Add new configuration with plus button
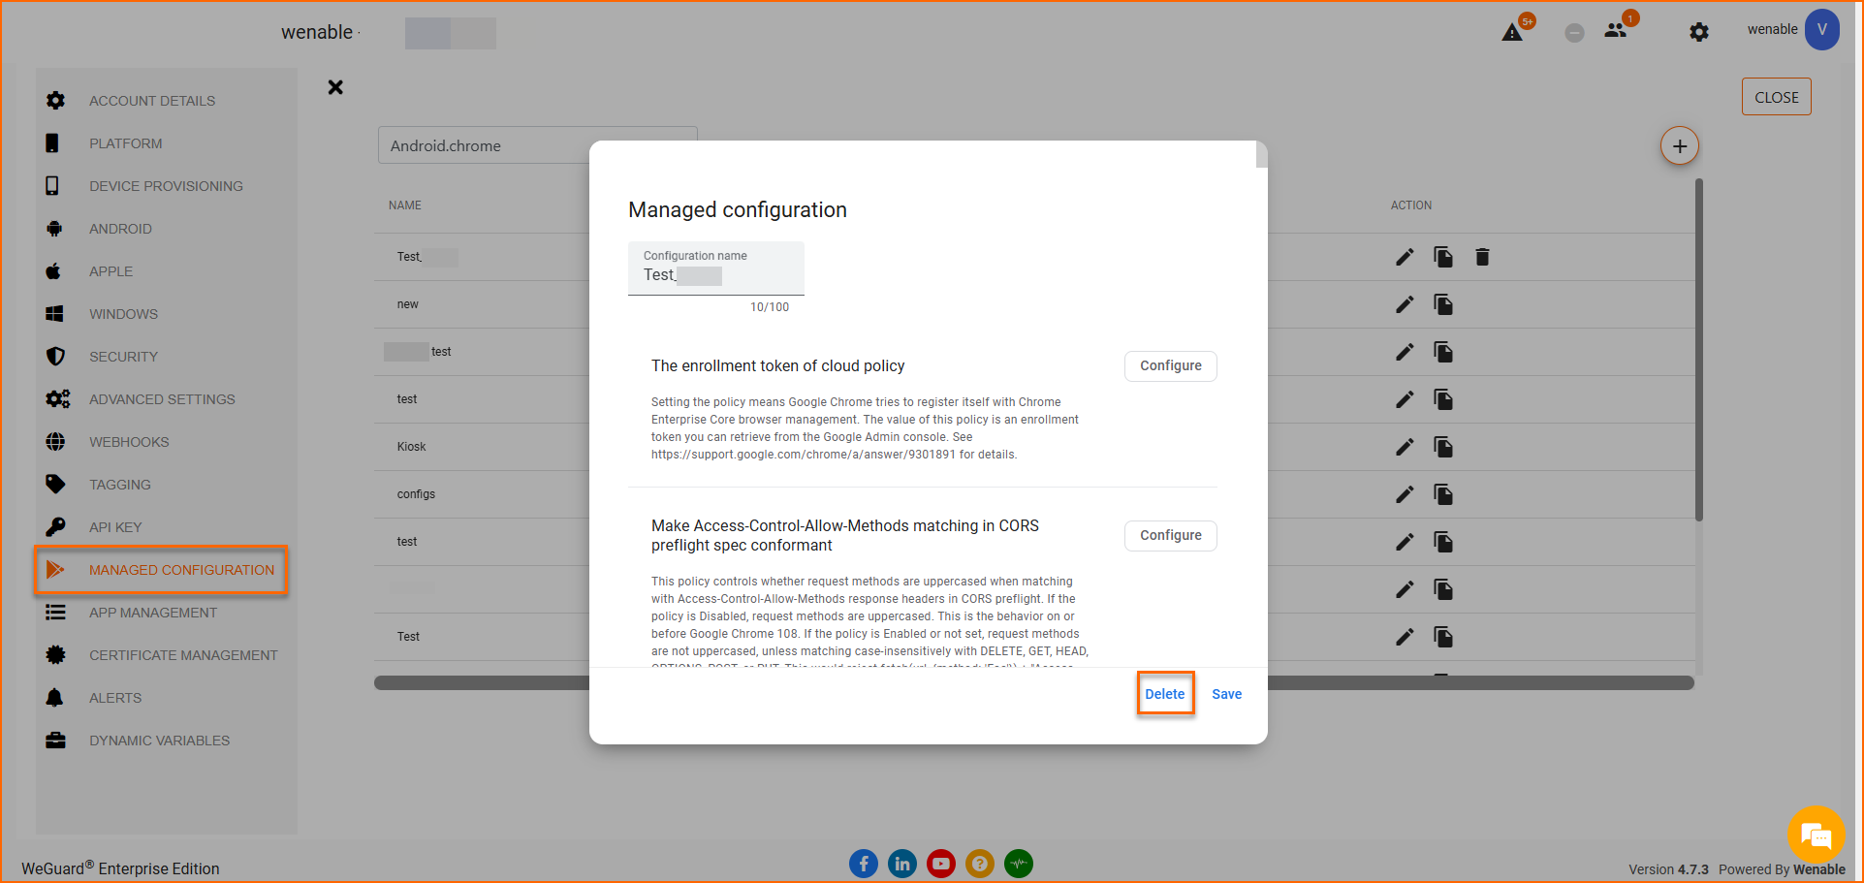This screenshot has width=1864, height=883. [1680, 146]
